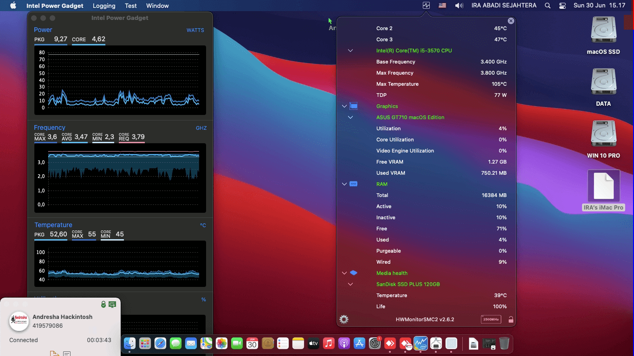Open Podcasts from the Dock
The width and height of the screenshot is (634, 356).
(344, 343)
